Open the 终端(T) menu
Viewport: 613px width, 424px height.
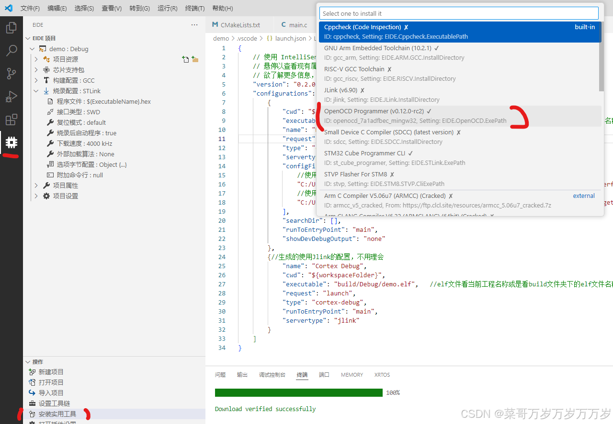point(194,8)
